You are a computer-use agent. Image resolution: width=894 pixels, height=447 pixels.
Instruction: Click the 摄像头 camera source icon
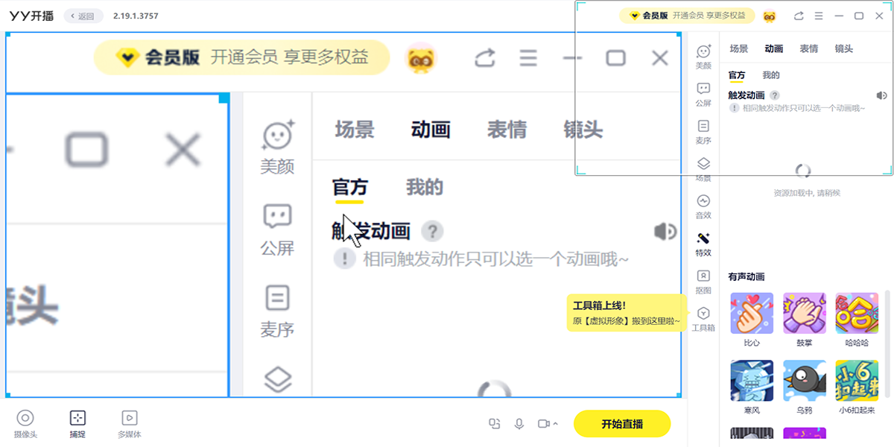pyautogui.click(x=27, y=422)
